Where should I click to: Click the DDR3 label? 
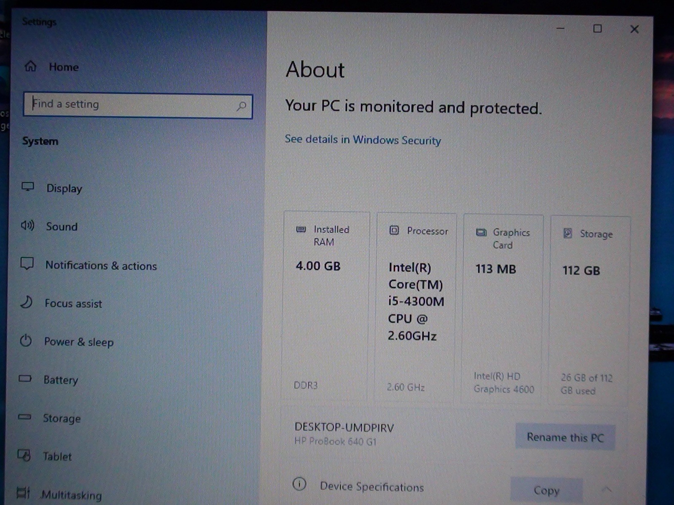tap(306, 385)
